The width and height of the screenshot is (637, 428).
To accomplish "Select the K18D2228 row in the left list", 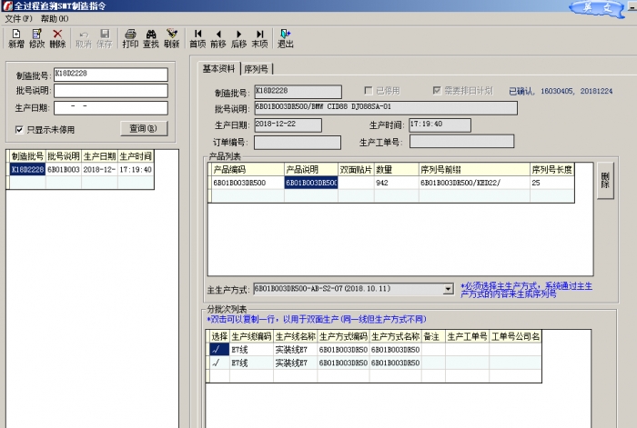I will click(27, 169).
